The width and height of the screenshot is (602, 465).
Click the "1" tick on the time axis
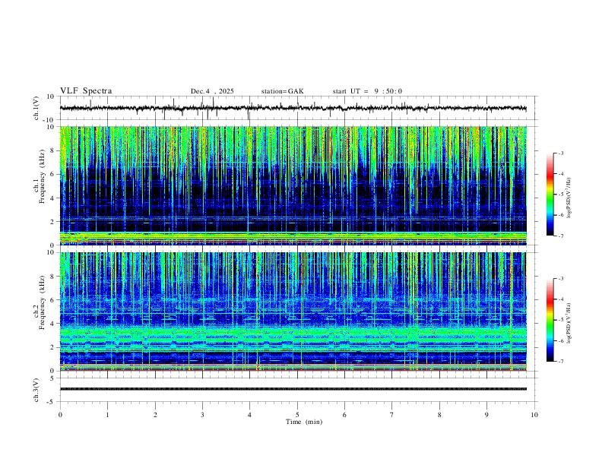pos(107,415)
